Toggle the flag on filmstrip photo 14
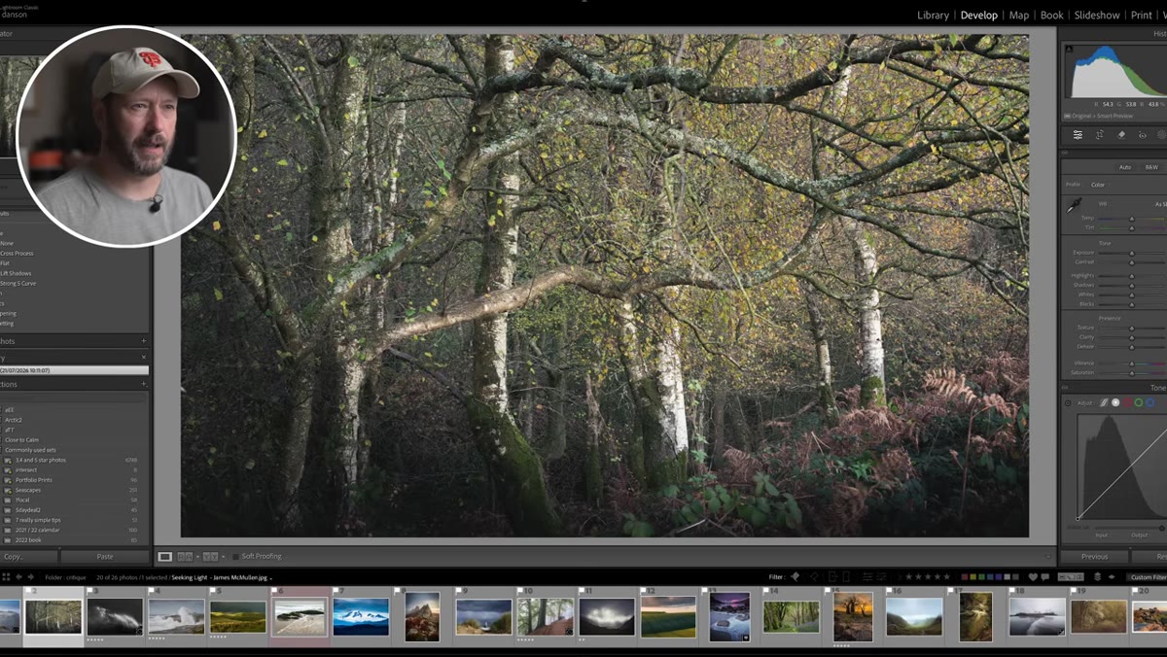Viewport: 1167px width, 657px height. (766, 590)
